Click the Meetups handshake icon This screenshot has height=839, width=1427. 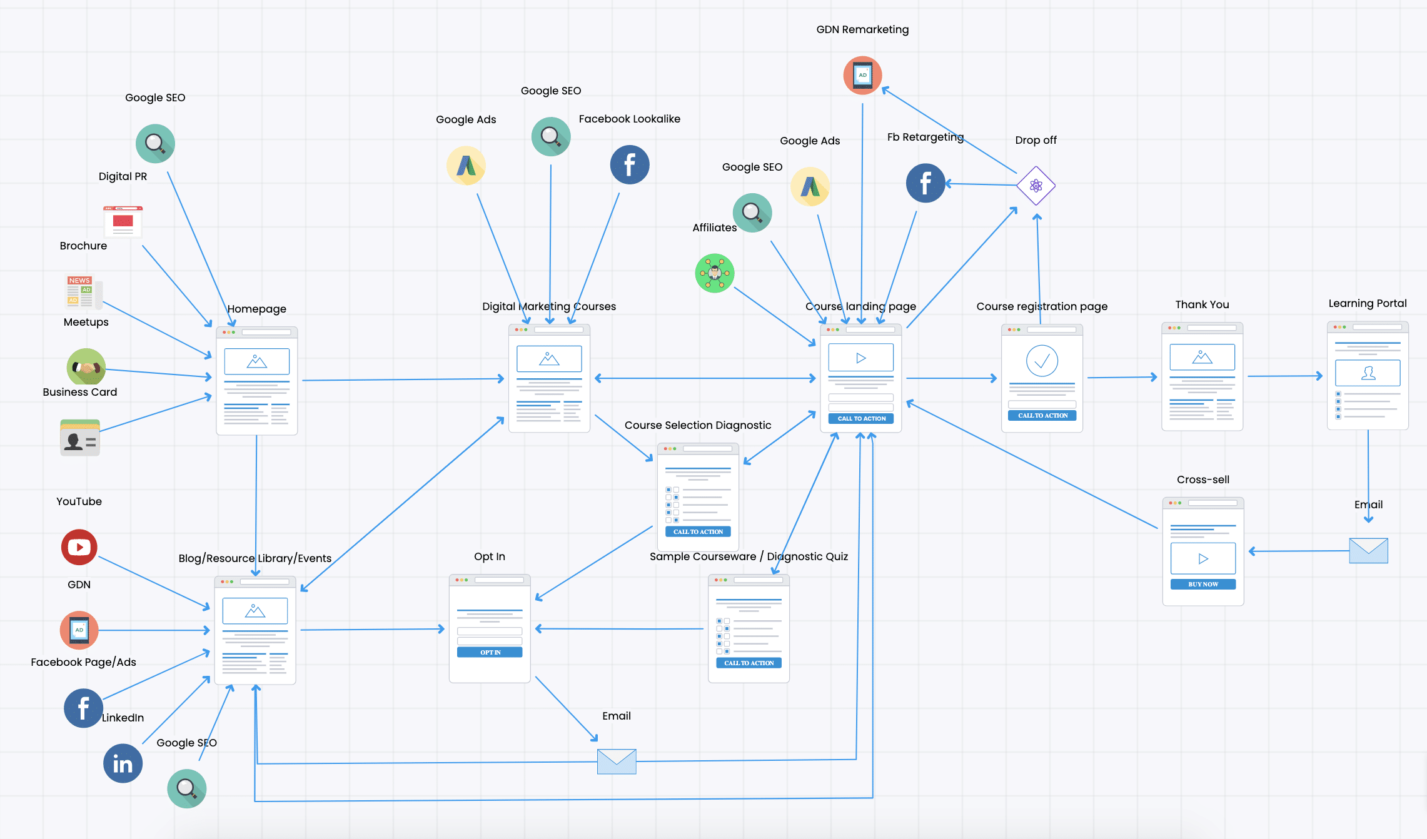[86, 368]
